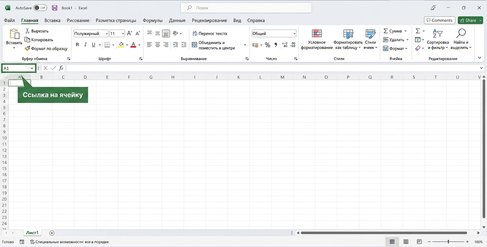Click the Borders icon
The height and width of the screenshot is (247, 487).
click(107, 45)
